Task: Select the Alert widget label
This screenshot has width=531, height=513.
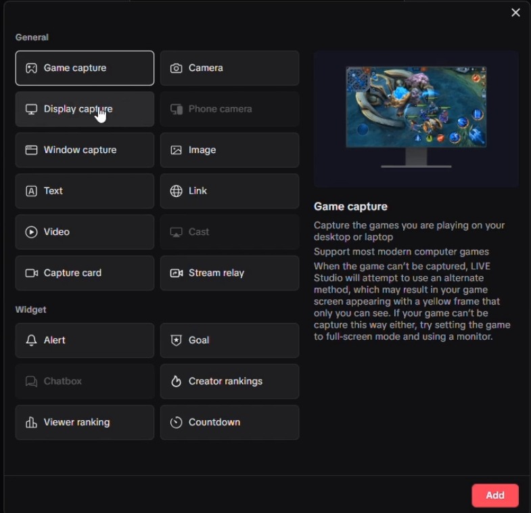Action: (x=54, y=340)
